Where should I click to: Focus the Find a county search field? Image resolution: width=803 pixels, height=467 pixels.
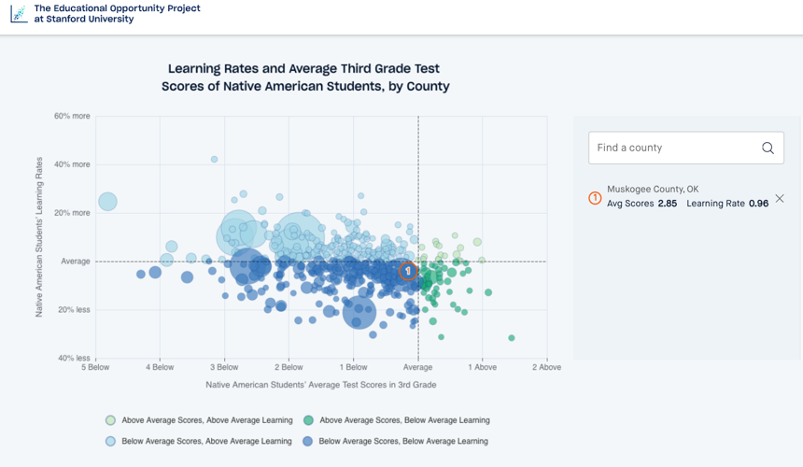pyautogui.click(x=685, y=148)
